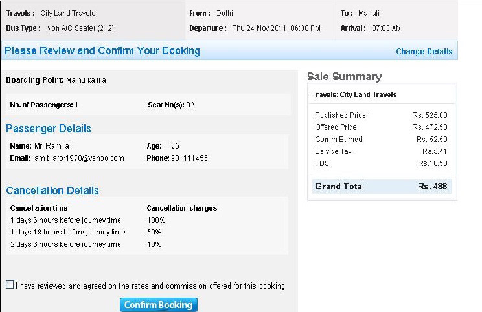This screenshot has height=312, width=482.
Task: Select the Grand Total row
Action: point(380,186)
